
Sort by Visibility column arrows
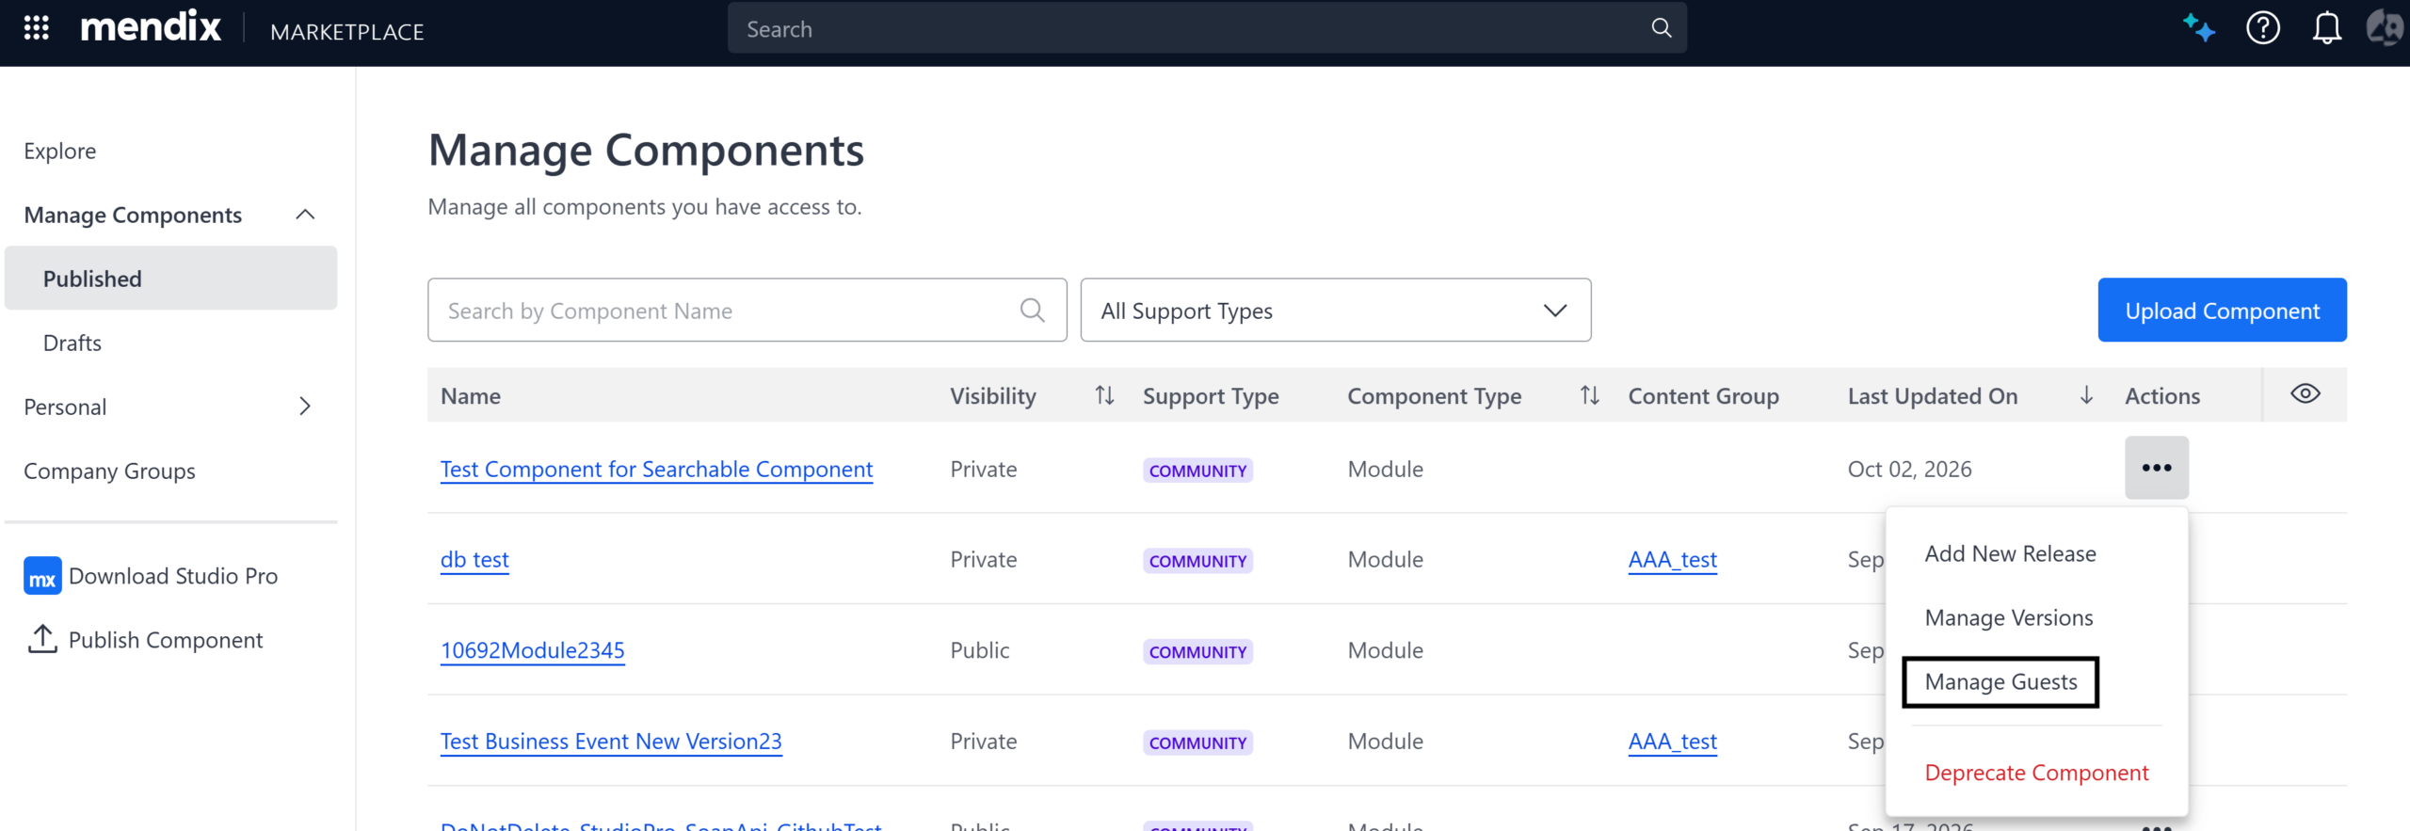(1104, 396)
